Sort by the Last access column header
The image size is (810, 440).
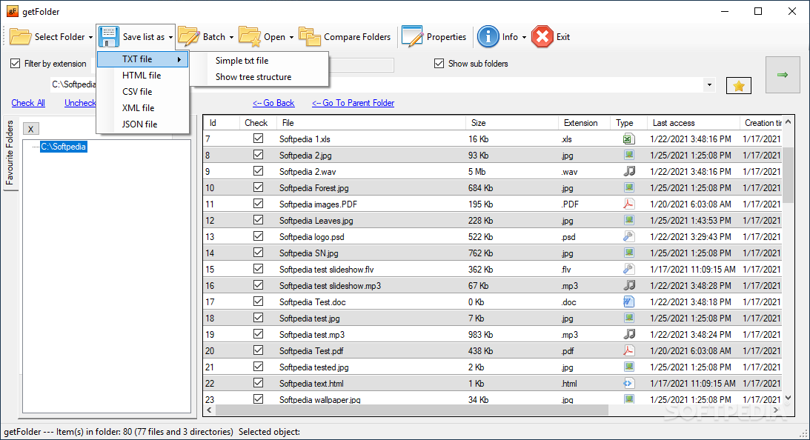tap(693, 123)
